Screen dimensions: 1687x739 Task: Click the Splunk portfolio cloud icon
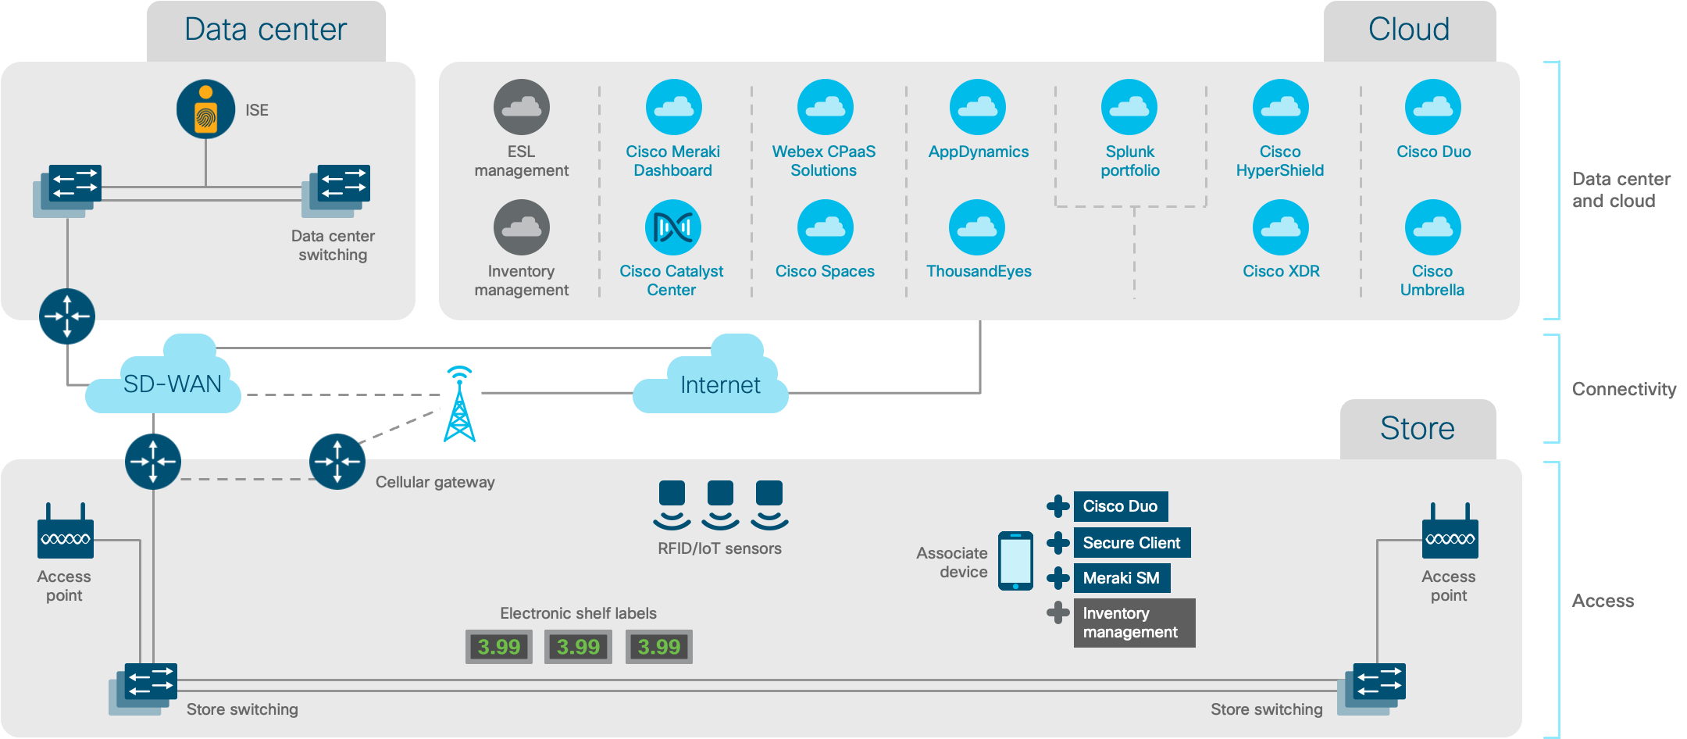pos(1129,107)
